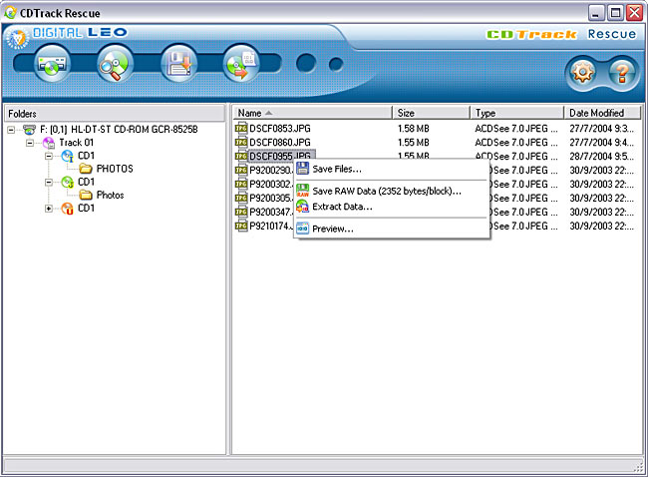Collapse the second CD1 node containing Photos

pos(49,182)
